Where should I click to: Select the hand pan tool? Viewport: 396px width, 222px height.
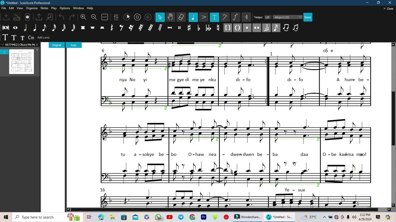pos(170,17)
